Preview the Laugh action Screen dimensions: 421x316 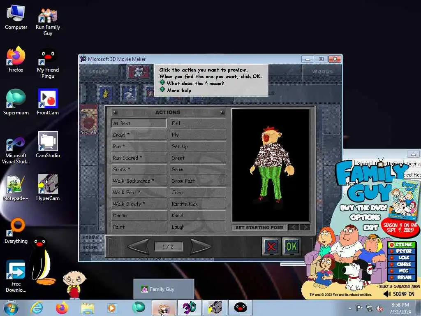click(x=198, y=227)
